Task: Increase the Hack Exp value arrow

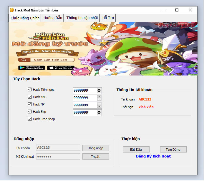Action: click(x=99, y=111)
